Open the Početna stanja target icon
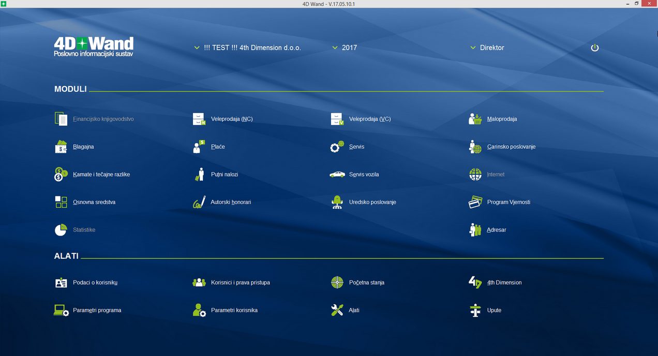Screen dimensions: 658x356 tap(337, 283)
